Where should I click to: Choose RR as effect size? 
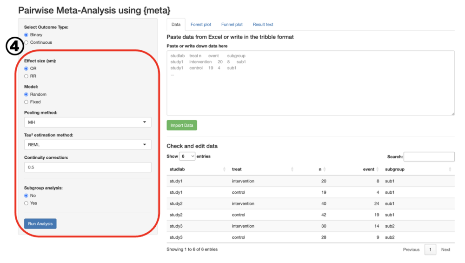27,76
